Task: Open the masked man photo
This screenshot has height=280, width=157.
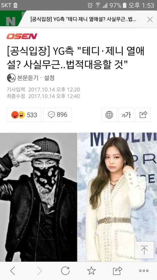Action: pos(39,197)
